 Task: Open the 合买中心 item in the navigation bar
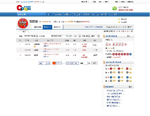[x=58, y=14]
